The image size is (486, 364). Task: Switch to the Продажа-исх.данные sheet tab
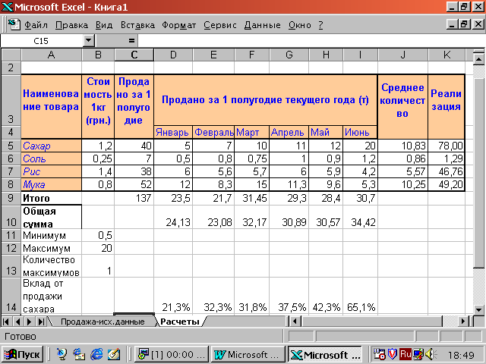(103, 322)
